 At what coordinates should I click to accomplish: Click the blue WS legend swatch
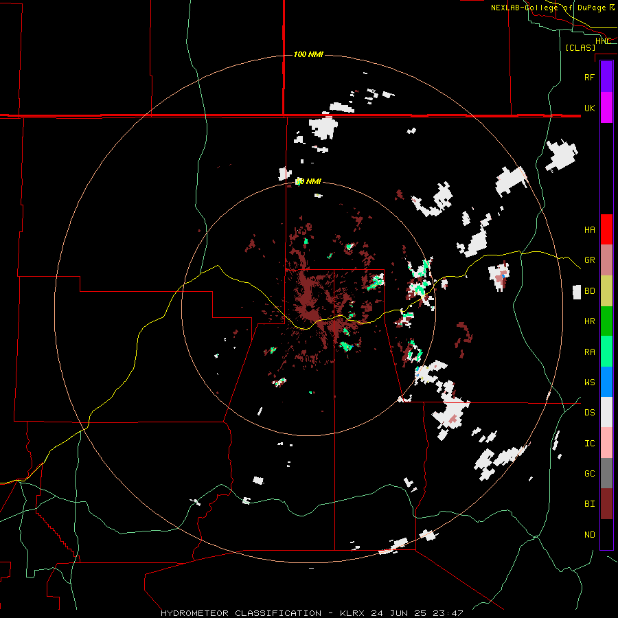606,382
